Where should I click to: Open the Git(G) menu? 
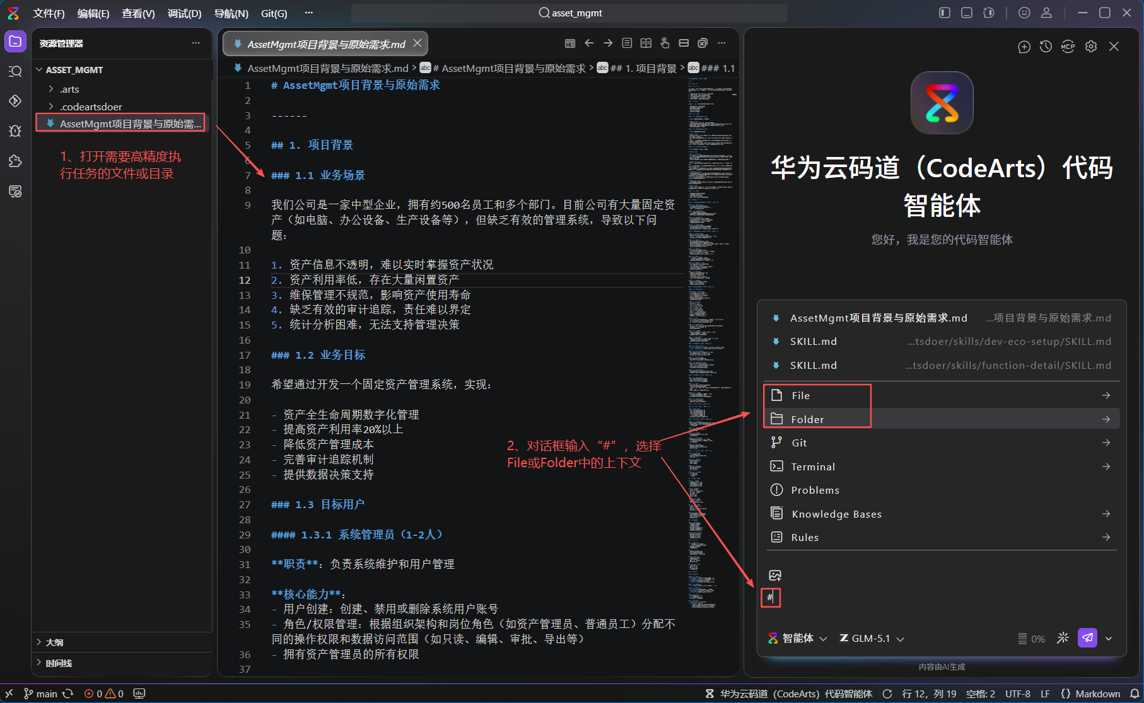tap(274, 13)
